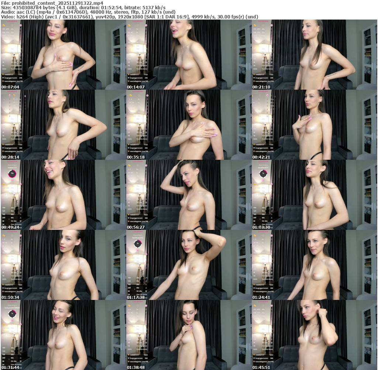Jump to the 01:24:41 frame

315,265
